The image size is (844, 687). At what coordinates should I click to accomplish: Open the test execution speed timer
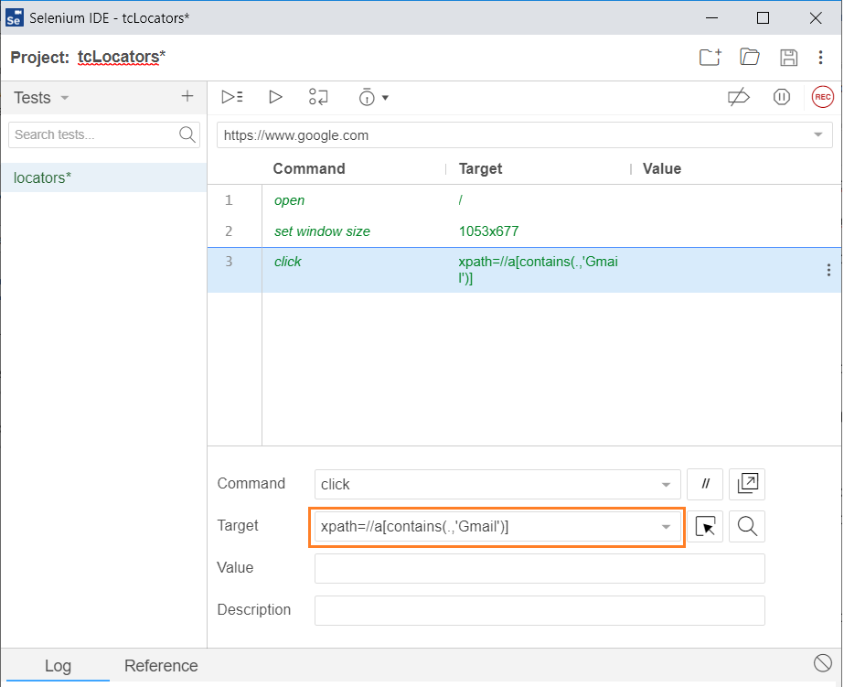click(x=367, y=97)
